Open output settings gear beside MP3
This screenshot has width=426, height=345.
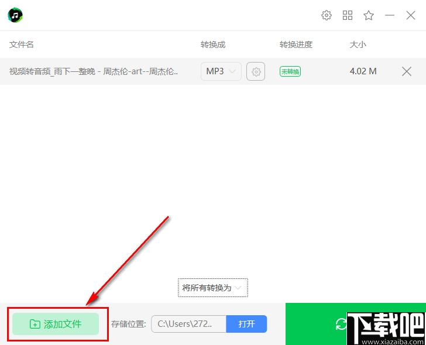pyautogui.click(x=256, y=71)
